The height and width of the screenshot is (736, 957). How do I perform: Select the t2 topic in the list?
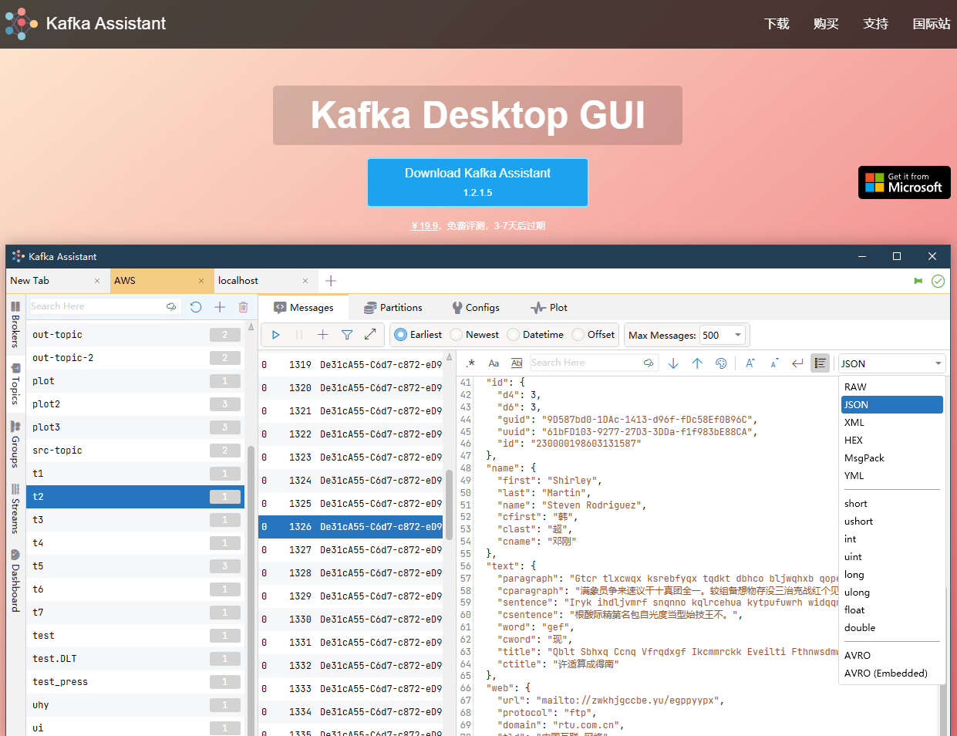pyautogui.click(x=93, y=496)
